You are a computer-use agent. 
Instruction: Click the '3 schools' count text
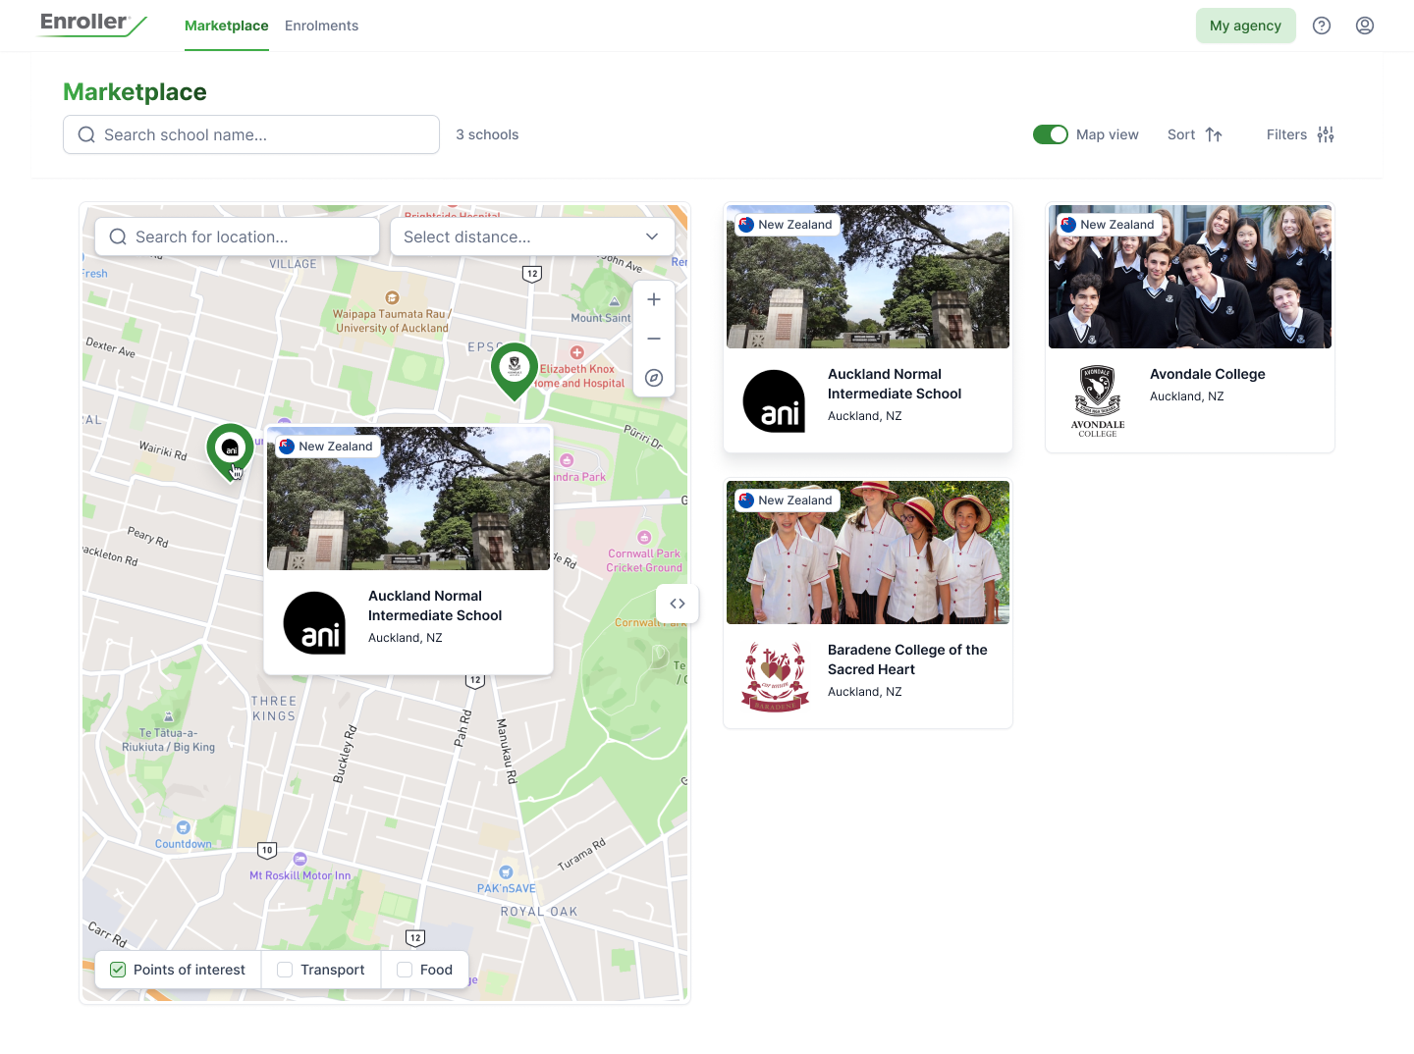pyautogui.click(x=487, y=134)
